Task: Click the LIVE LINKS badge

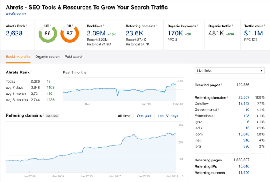Action: tap(52, 116)
